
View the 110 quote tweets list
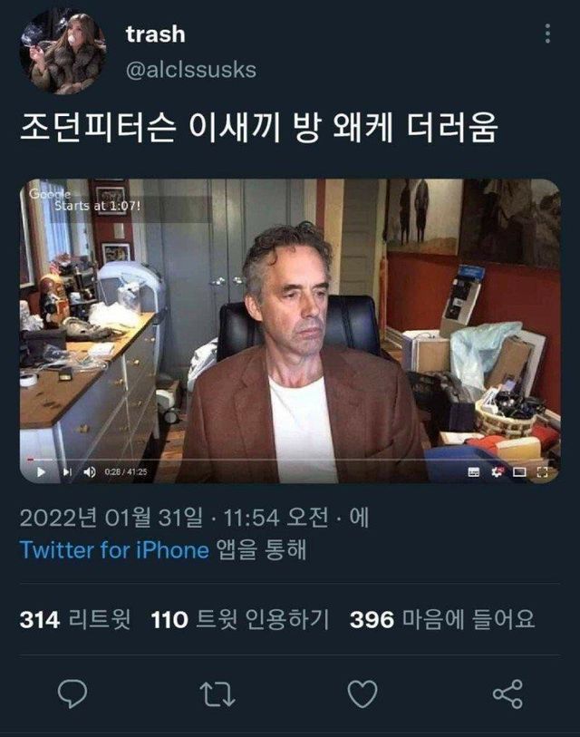point(240,619)
